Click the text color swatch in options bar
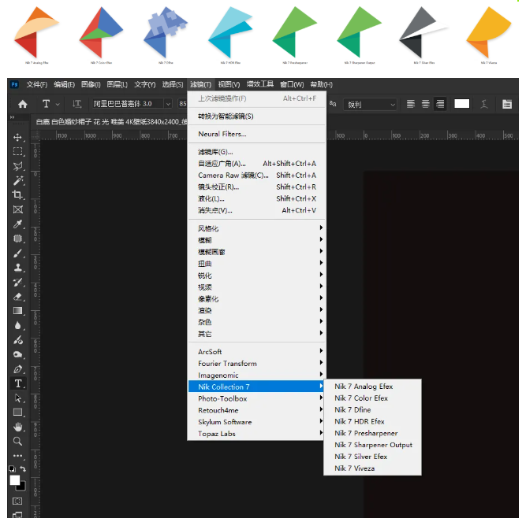 (461, 104)
